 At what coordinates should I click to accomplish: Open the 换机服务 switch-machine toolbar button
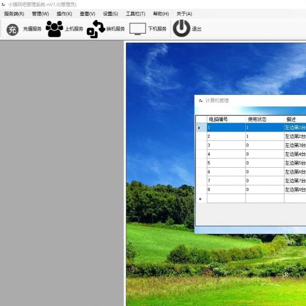[106, 29]
